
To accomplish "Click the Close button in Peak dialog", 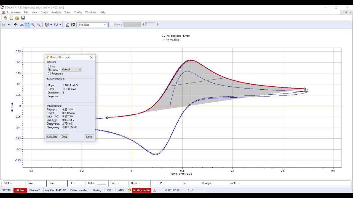I will click(x=89, y=137).
